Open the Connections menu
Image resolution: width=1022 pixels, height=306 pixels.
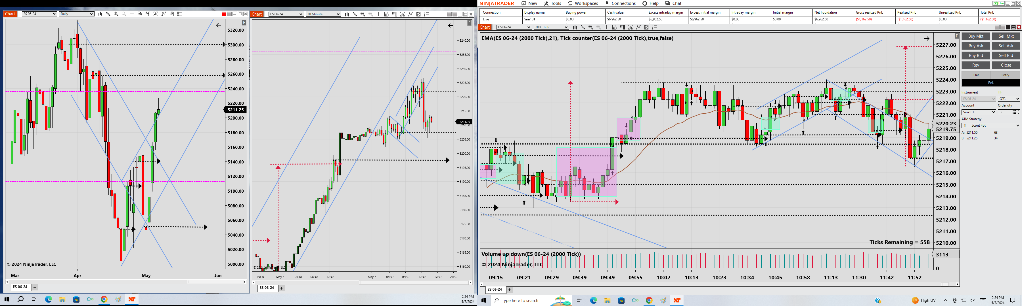click(620, 4)
